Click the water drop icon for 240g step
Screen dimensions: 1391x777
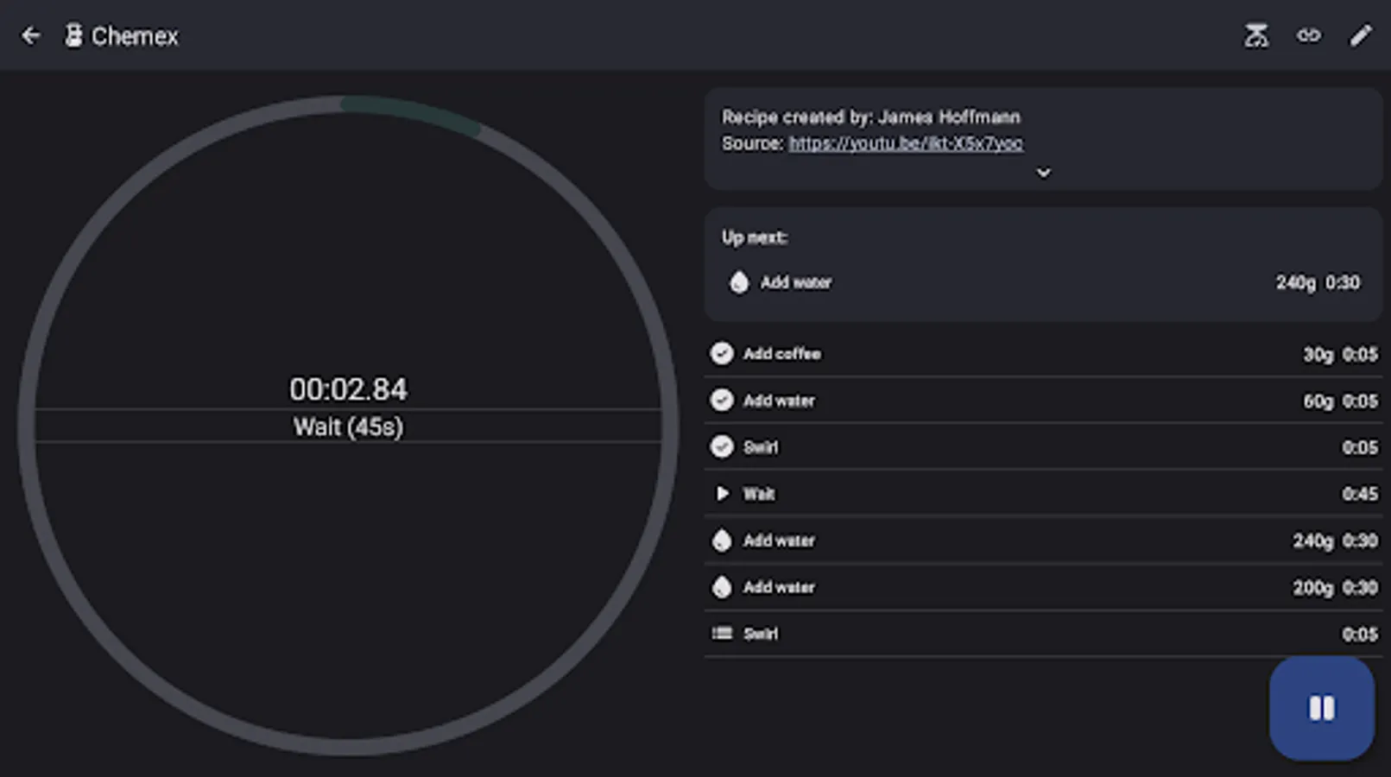point(722,540)
